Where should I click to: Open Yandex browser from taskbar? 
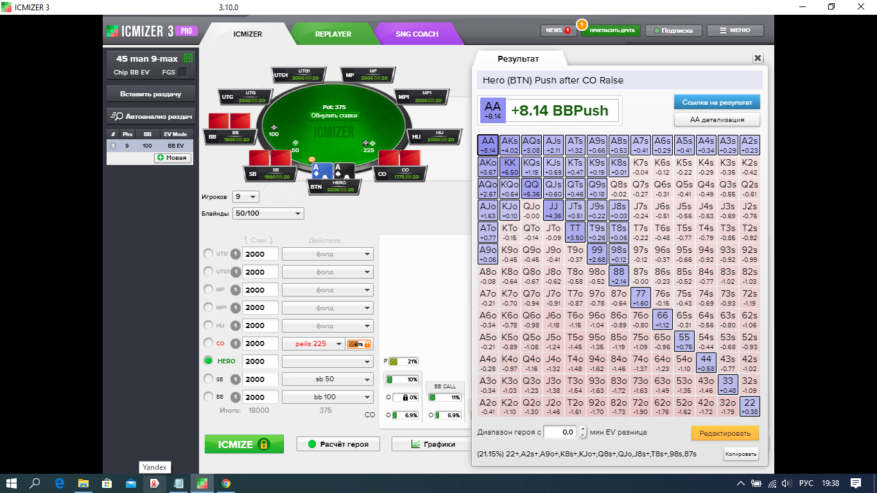[155, 483]
